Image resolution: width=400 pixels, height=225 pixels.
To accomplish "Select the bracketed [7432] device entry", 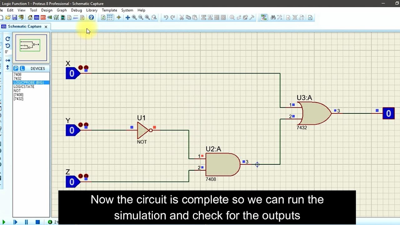I will tap(18, 99).
